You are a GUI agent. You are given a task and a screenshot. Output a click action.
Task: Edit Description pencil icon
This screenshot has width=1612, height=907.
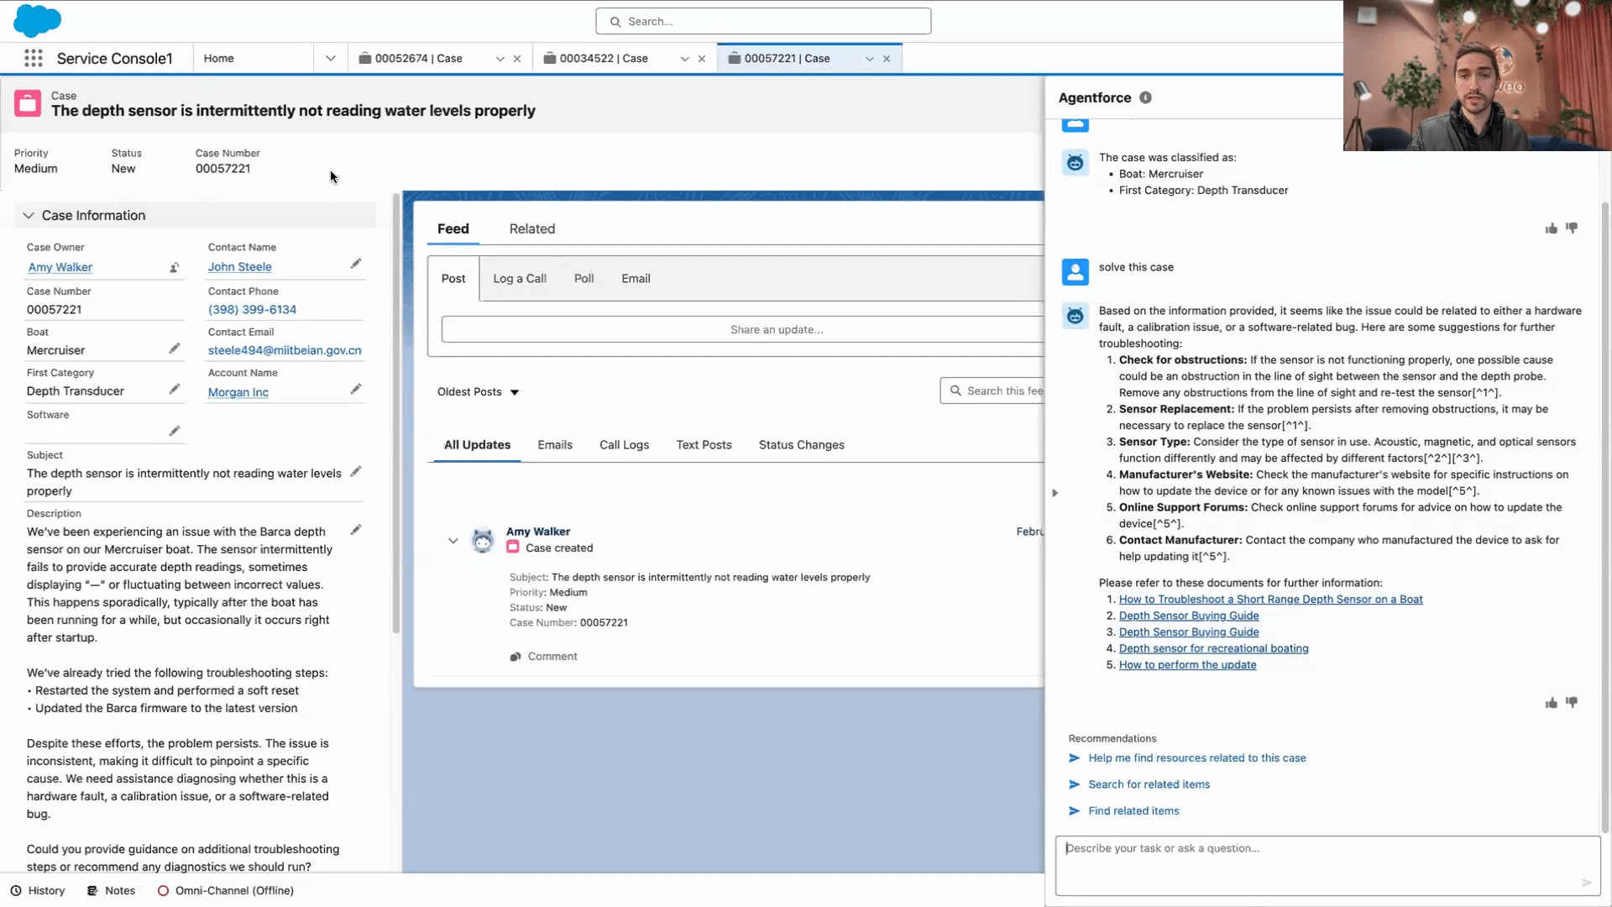point(356,530)
